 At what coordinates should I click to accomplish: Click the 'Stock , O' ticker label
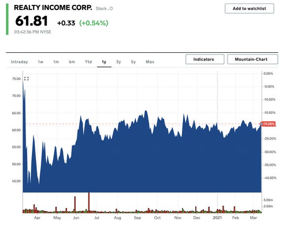pyautogui.click(x=104, y=8)
